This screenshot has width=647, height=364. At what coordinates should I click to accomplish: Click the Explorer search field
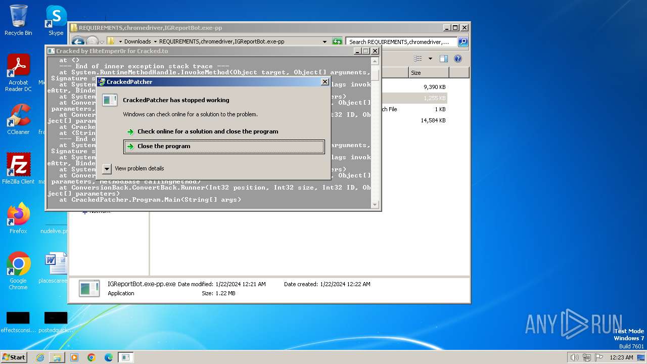pyautogui.click(x=401, y=42)
